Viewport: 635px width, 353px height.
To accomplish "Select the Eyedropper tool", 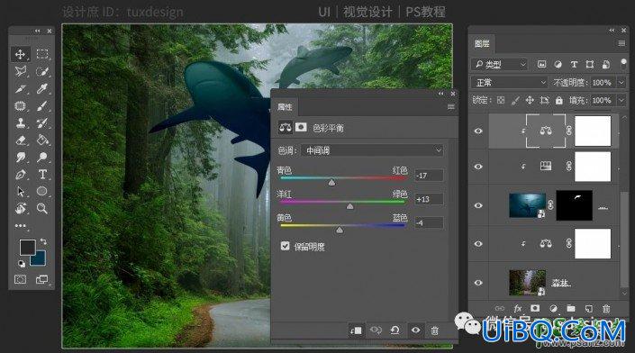I will [42, 88].
